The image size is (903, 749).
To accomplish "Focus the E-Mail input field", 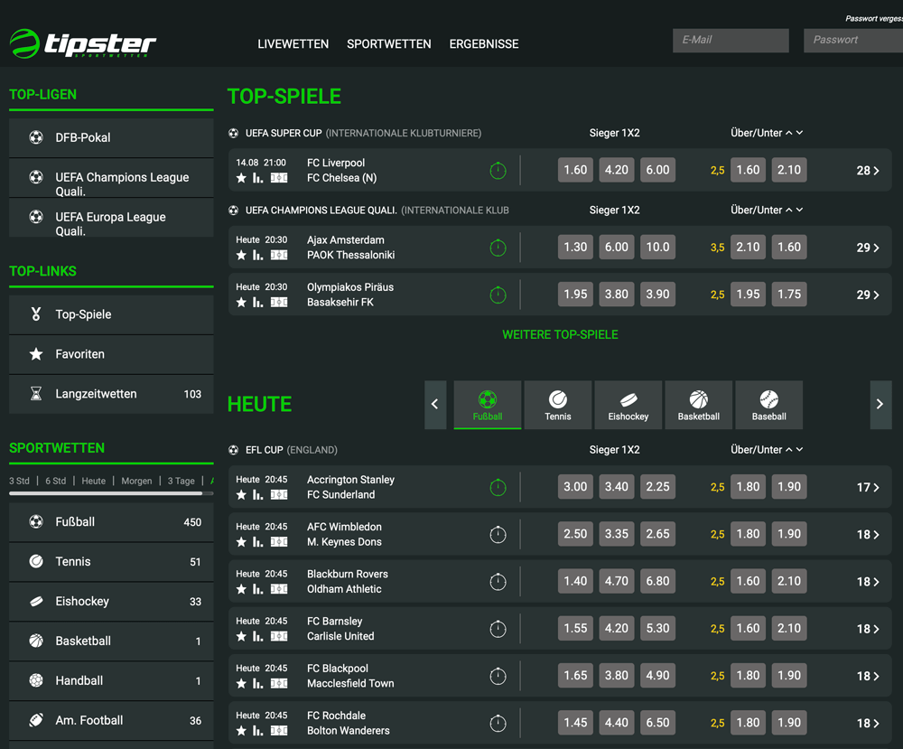I will pyautogui.click(x=731, y=41).
